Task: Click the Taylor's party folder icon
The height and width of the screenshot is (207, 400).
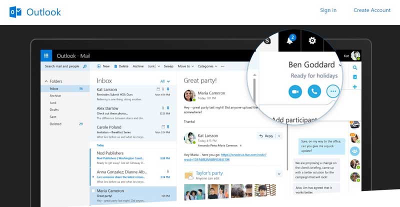Action: pyautogui.click(x=189, y=175)
